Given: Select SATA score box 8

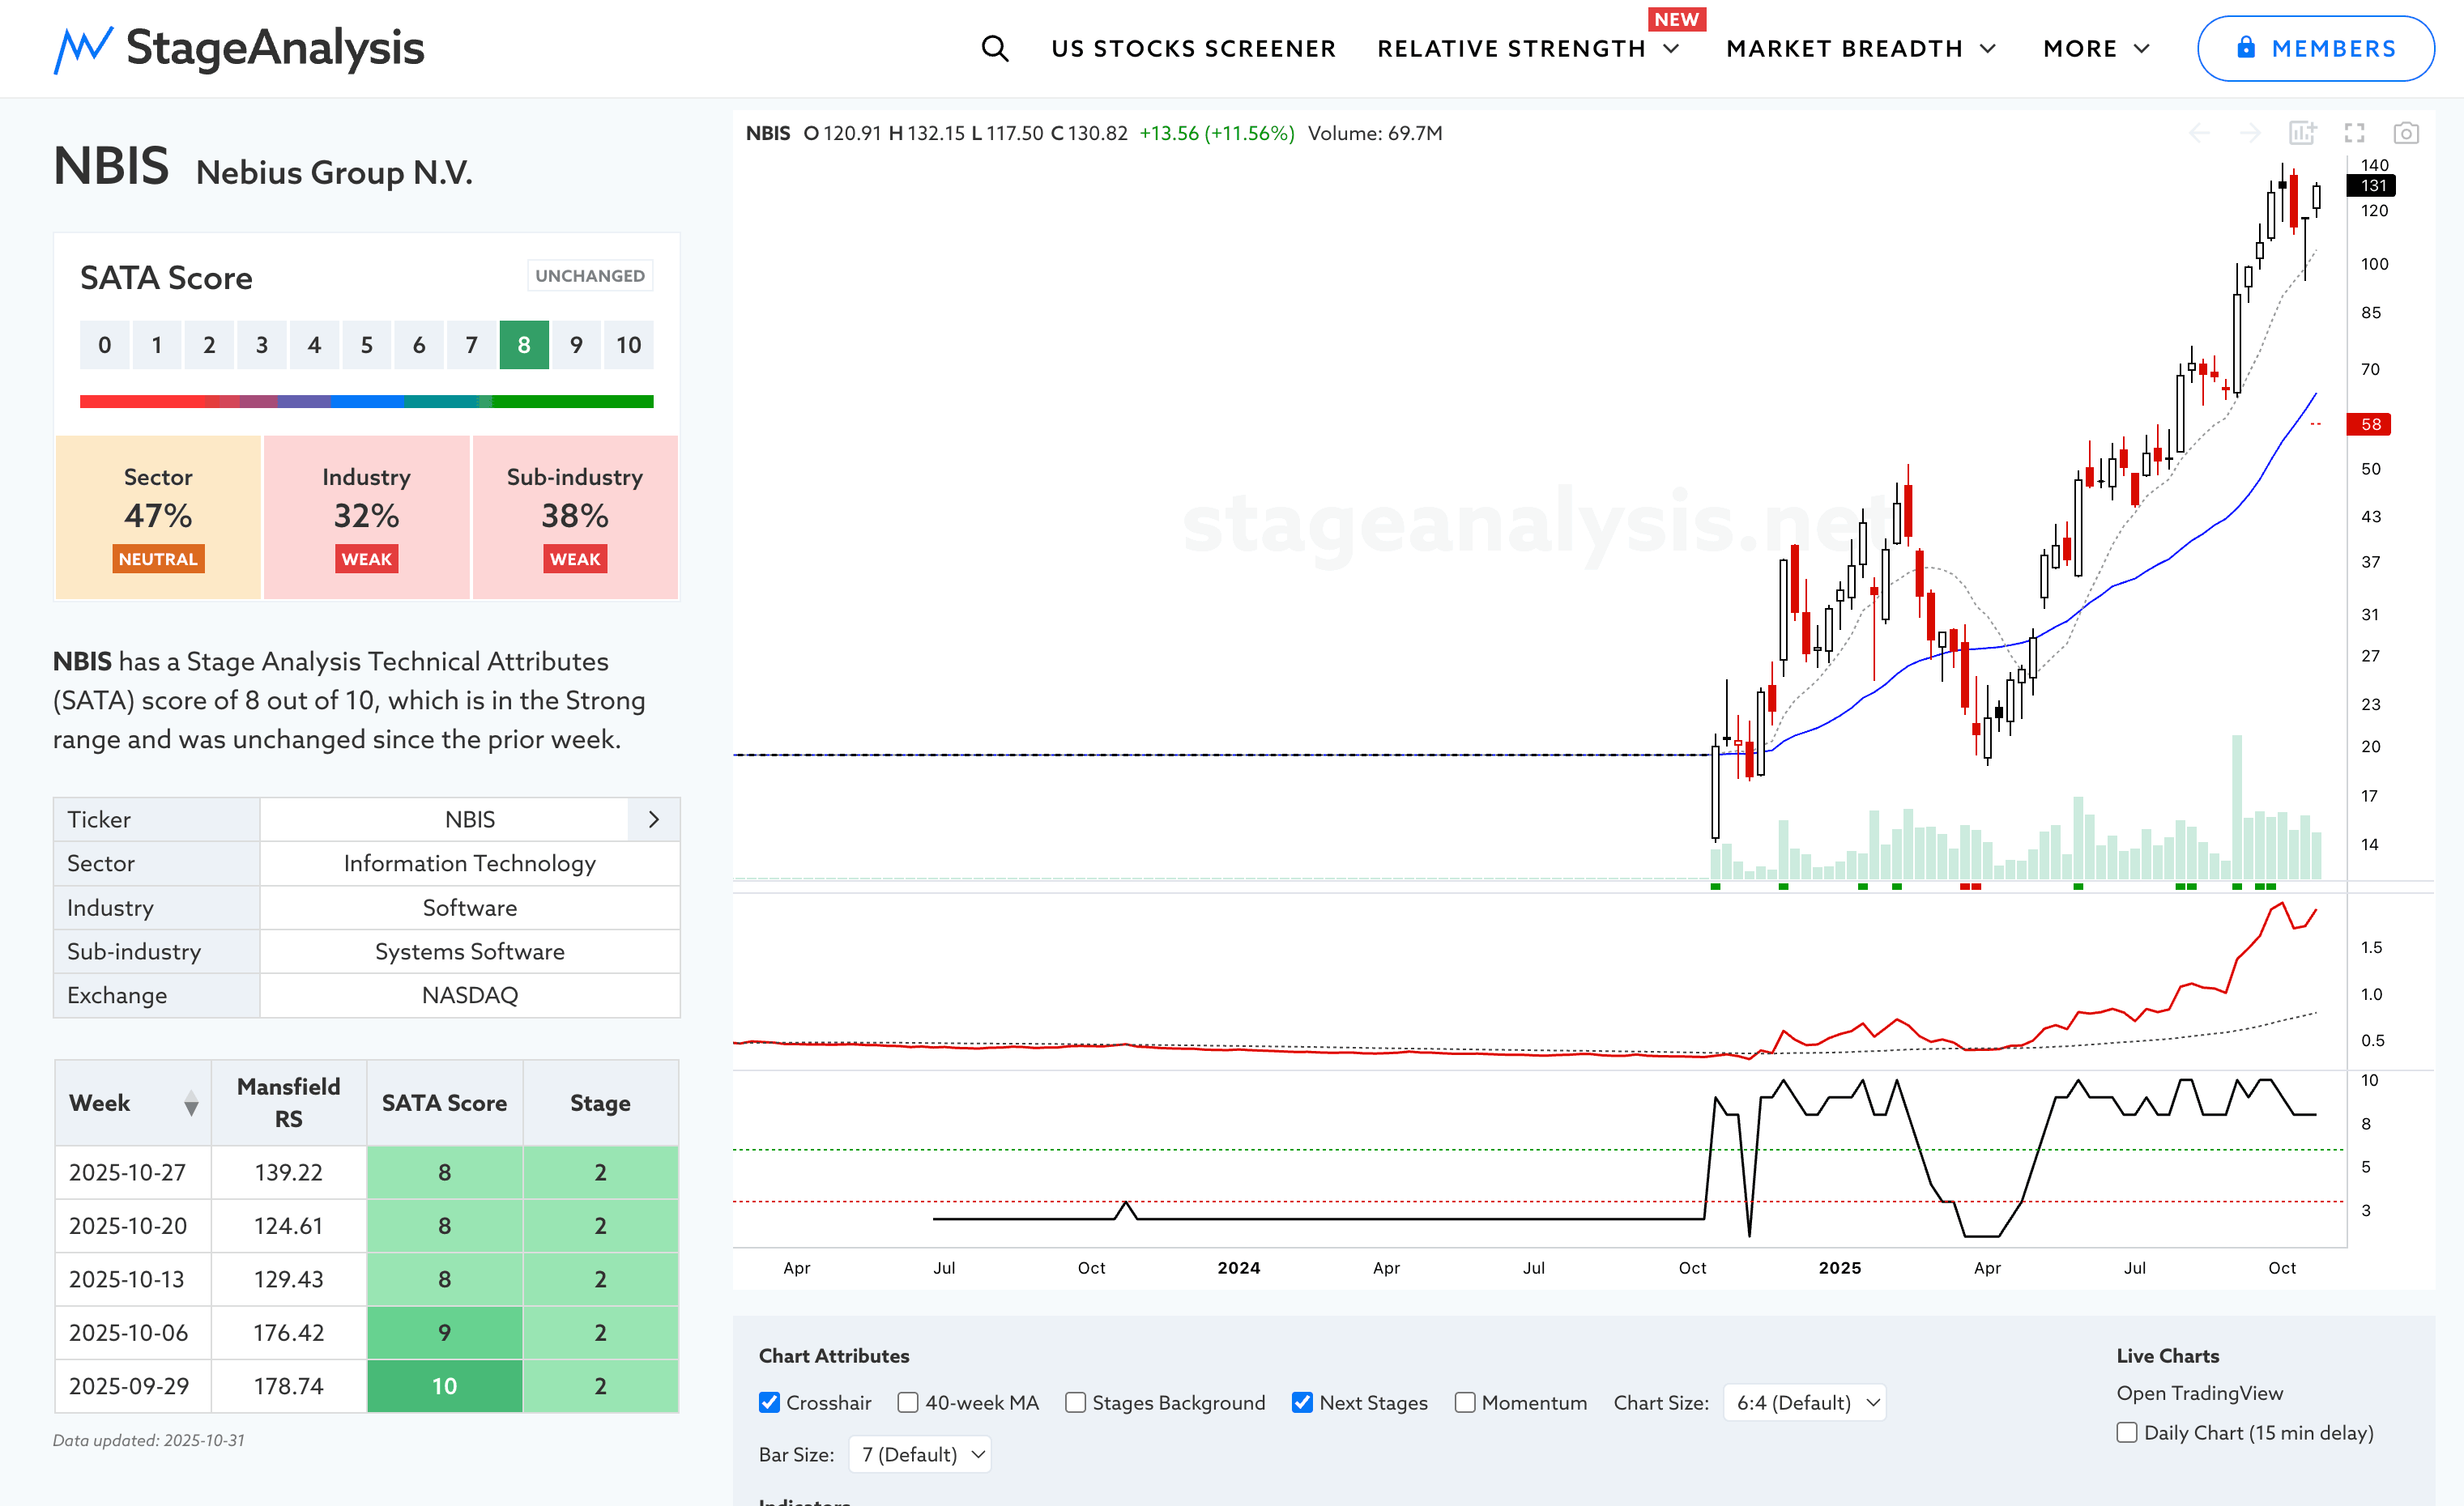Looking at the screenshot, I should click(524, 345).
